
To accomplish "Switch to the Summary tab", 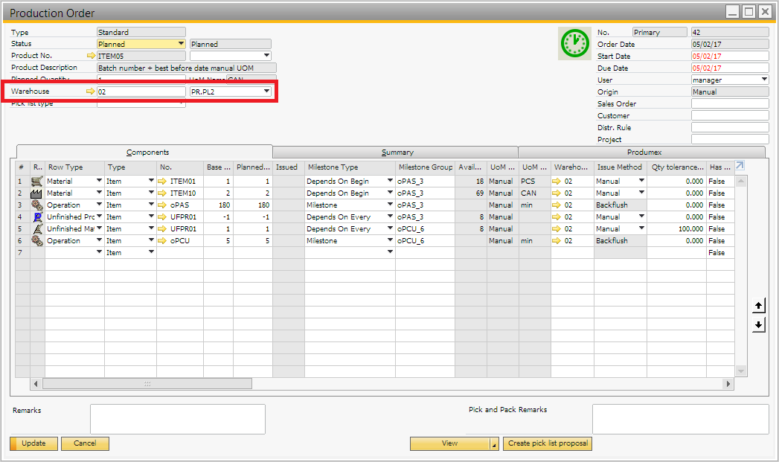I will (397, 153).
